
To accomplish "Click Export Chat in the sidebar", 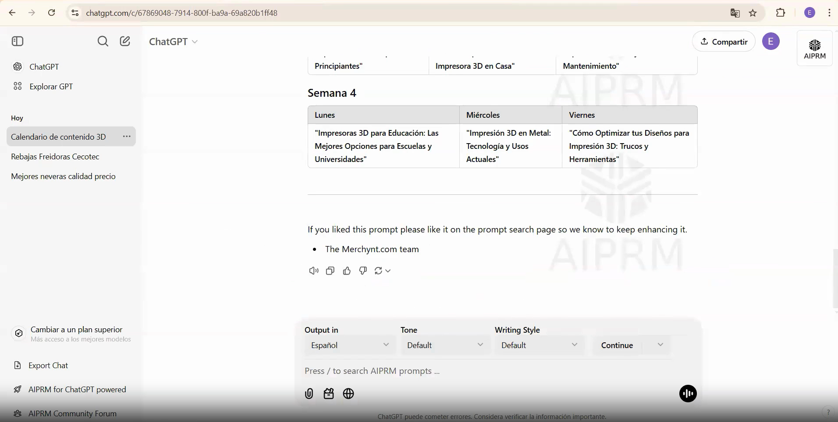I will tap(48, 365).
